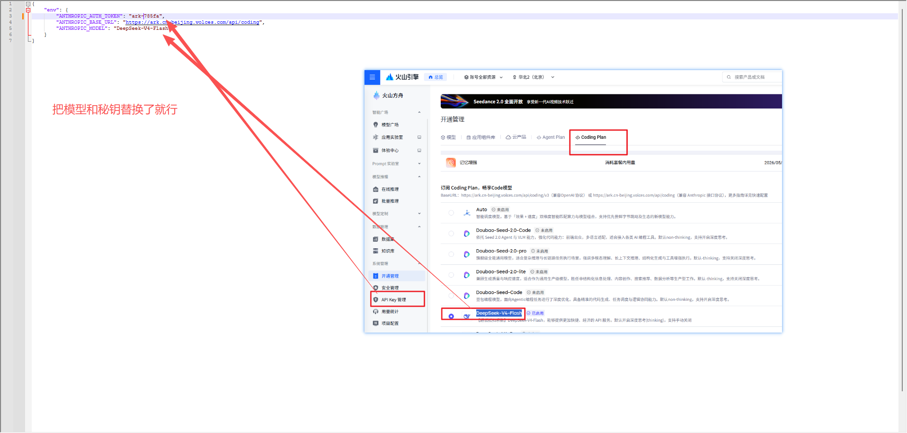The width and height of the screenshot is (907, 433).
Task: Select 开通管理 in the sidebar
Action: tap(397, 276)
